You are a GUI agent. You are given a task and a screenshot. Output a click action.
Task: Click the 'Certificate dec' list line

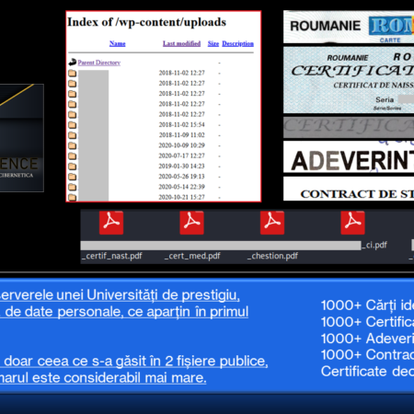click(x=367, y=372)
